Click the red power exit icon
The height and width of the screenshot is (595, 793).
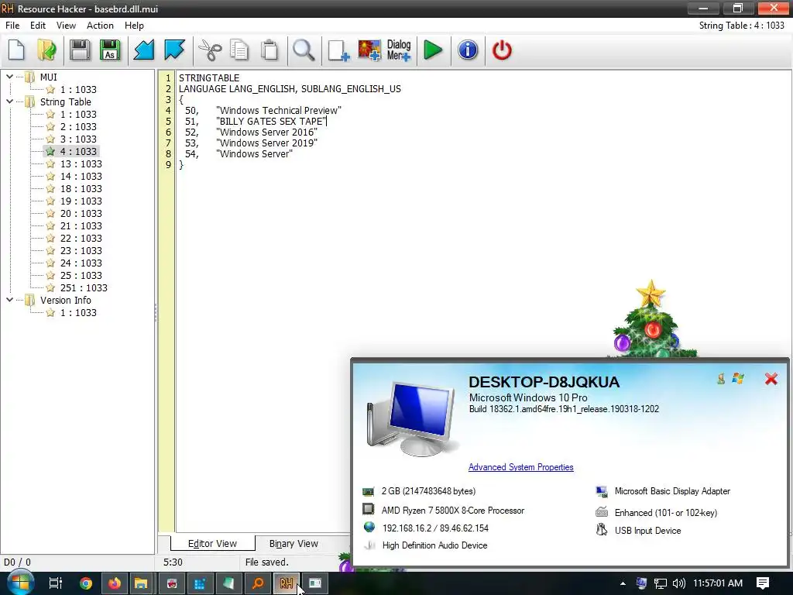click(502, 50)
